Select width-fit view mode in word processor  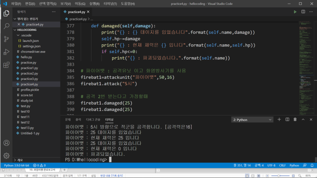point(253,176)
